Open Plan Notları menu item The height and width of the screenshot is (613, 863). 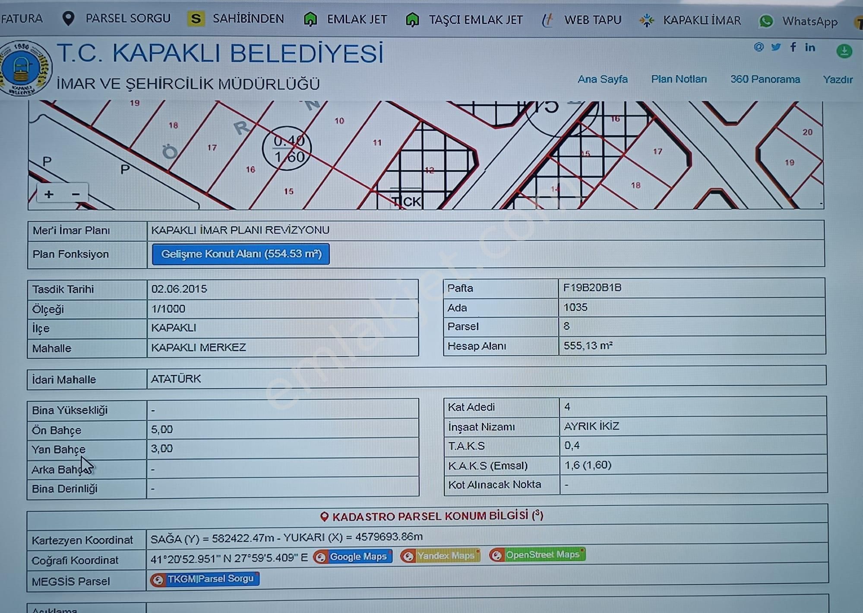coord(679,79)
